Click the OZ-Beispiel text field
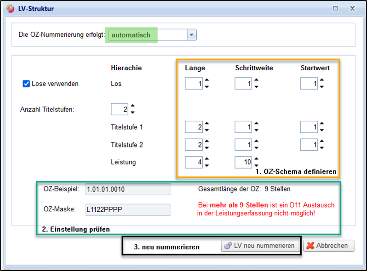 point(128,189)
